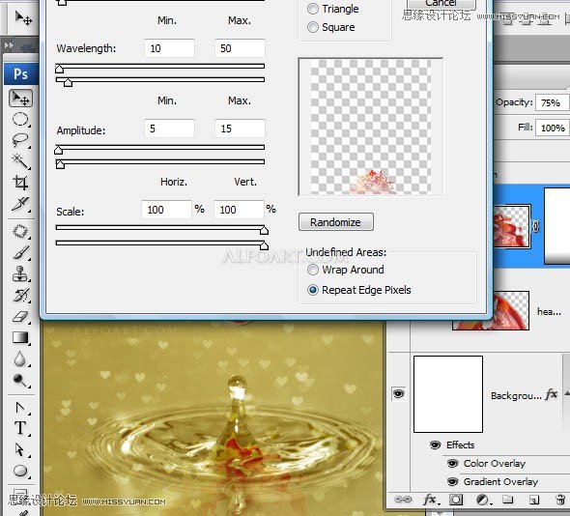This screenshot has width=570, height=516.
Task: Select the Path Selection tool
Action: pos(20,450)
